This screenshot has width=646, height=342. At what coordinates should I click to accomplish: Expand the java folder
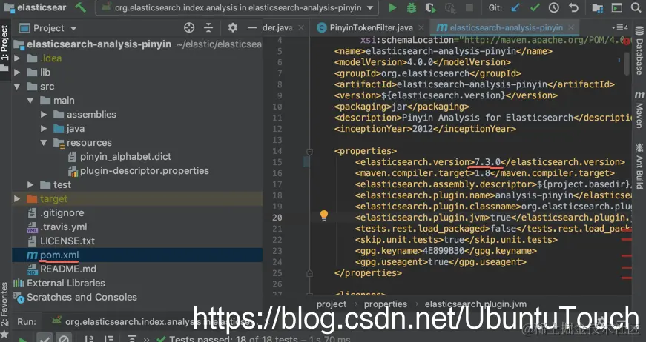tap(44, 128)
